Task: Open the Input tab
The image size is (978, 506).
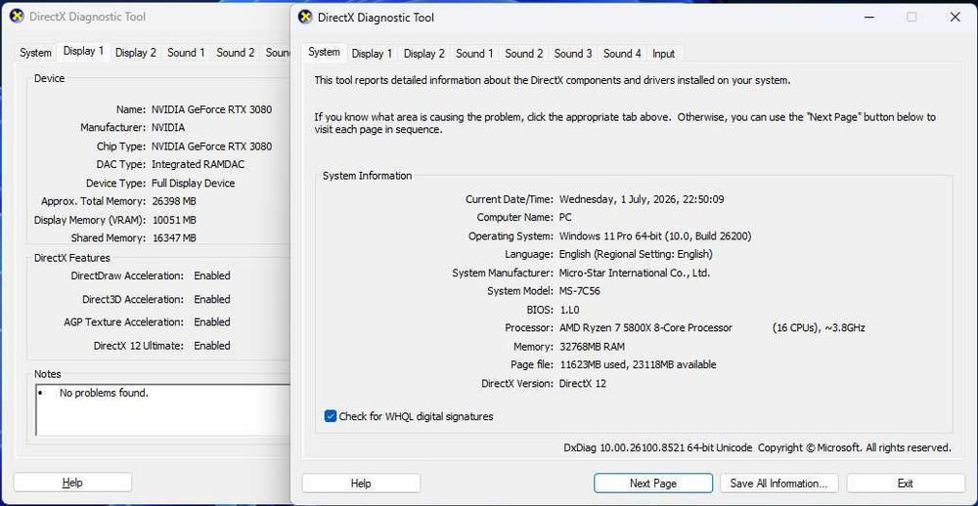Action: (664, 54)
